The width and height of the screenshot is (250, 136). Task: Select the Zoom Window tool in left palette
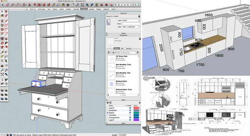coord(6,70)
